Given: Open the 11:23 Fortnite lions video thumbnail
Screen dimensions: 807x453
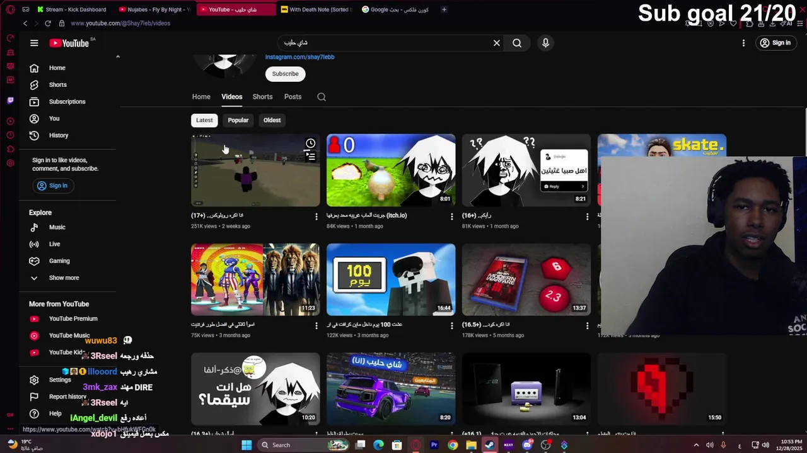Looking at the screenshot, I should click(x=255, y=279).
